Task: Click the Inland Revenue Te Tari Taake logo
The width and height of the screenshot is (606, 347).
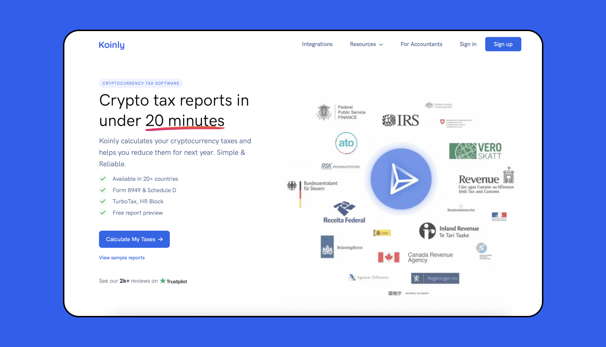Action: pos(449,231)
